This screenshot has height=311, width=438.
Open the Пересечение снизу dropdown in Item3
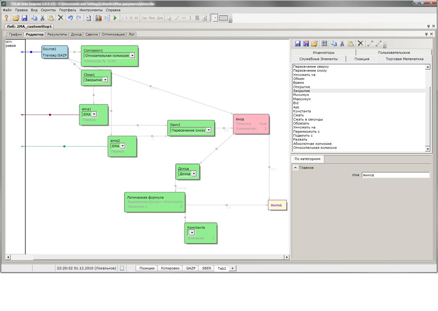(x=209, y=130)
